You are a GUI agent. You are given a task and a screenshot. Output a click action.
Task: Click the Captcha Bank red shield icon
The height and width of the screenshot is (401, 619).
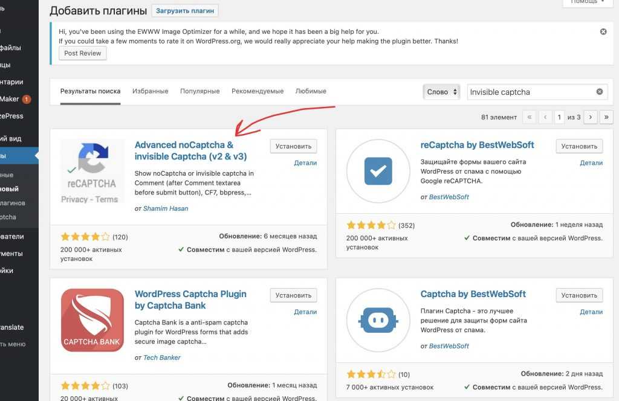tap(92, 320)
